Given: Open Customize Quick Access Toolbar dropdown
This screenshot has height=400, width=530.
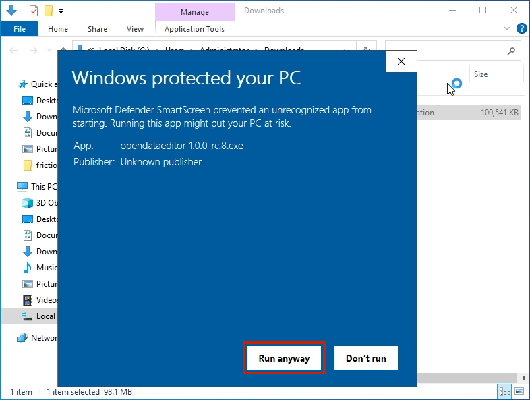Looking at the screenshot, I should pos(61,11).
